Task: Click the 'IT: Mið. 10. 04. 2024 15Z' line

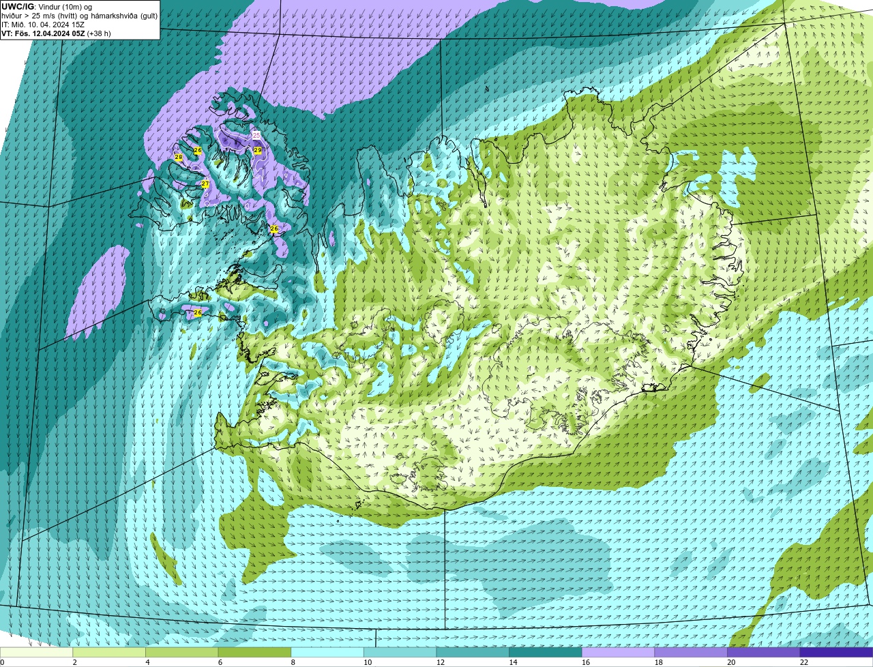Action: (x=43, y=25)
